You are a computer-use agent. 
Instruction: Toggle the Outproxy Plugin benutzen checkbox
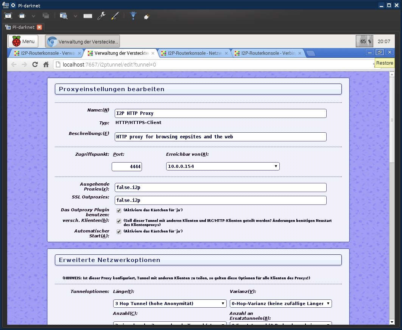point(119,211)
